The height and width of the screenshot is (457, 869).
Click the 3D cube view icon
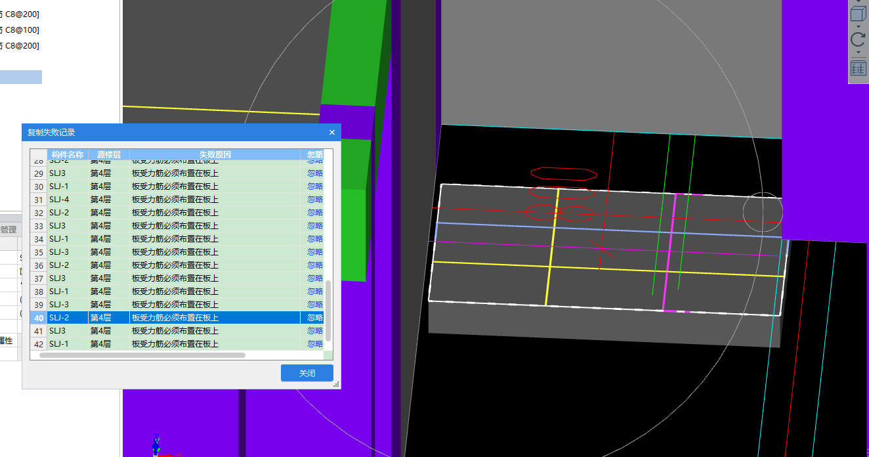[x=858, y=14]
